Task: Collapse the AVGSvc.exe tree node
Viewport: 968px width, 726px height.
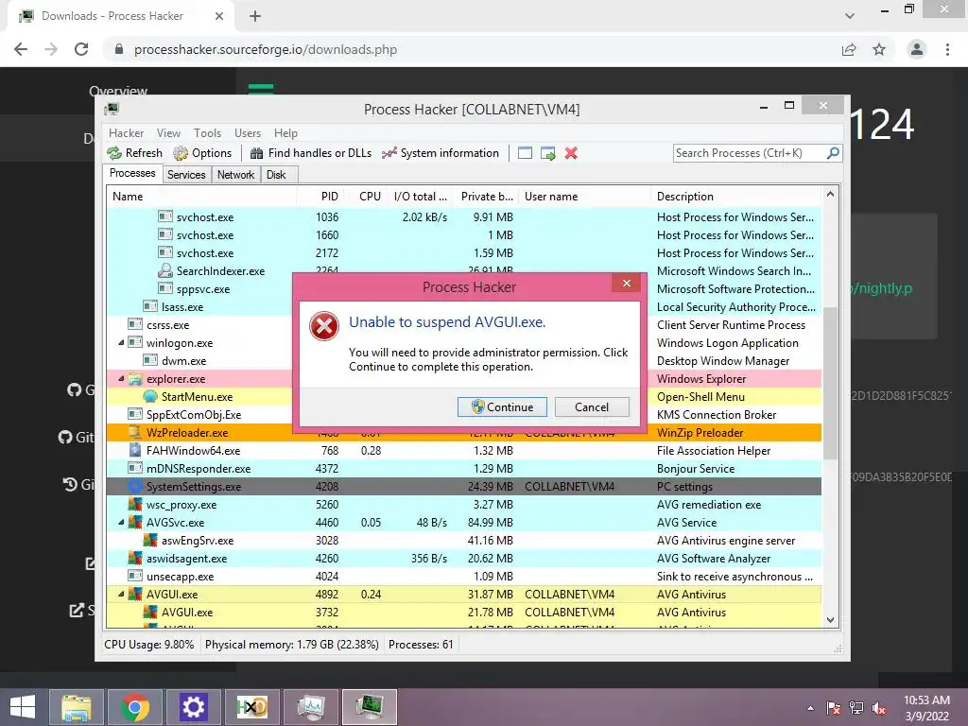Action: tap(121, 522)
